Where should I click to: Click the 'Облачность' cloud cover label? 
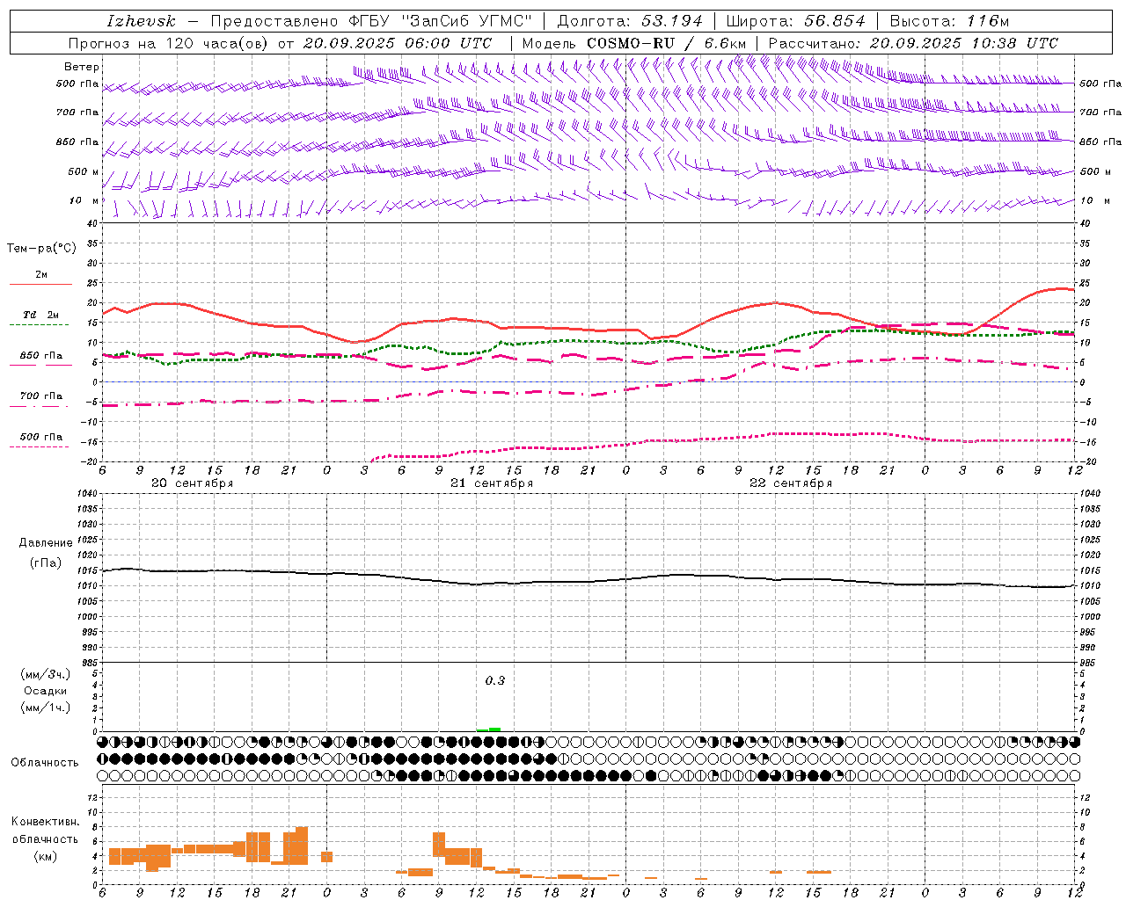45,763
